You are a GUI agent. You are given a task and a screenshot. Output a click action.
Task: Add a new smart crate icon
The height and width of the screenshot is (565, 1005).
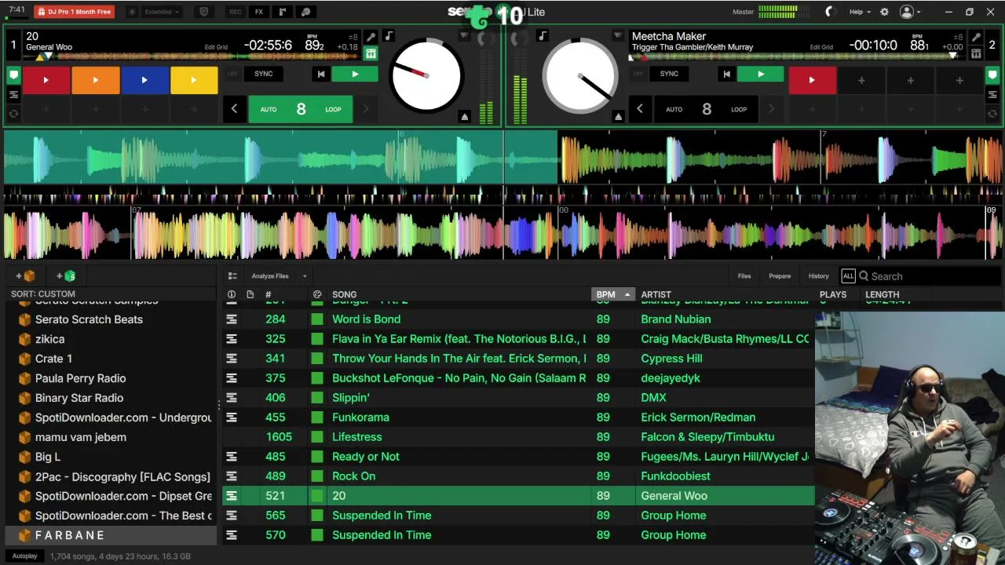pyautogui.click(x=67, y=276)
